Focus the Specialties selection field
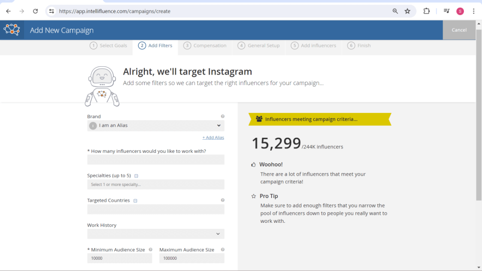482x271 pixels. point(156,185)
